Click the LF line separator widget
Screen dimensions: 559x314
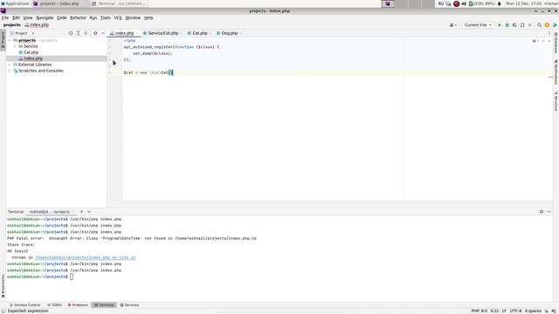click(x=504, y=311)
